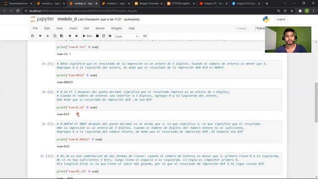
Task: Restart the kernel with the circular arrow icon
Action: point(104,36)
